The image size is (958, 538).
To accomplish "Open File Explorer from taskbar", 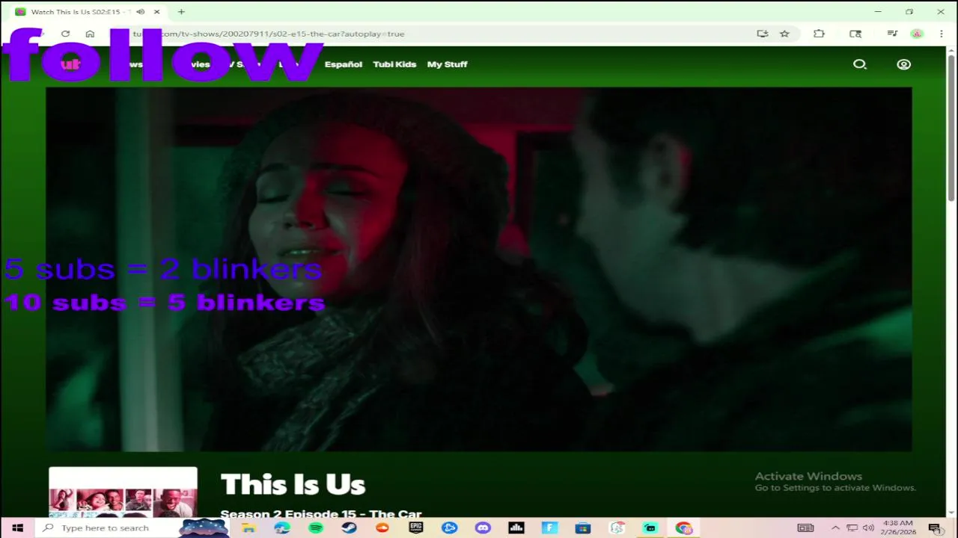I will pyautogui.click(x=248, y=528).
